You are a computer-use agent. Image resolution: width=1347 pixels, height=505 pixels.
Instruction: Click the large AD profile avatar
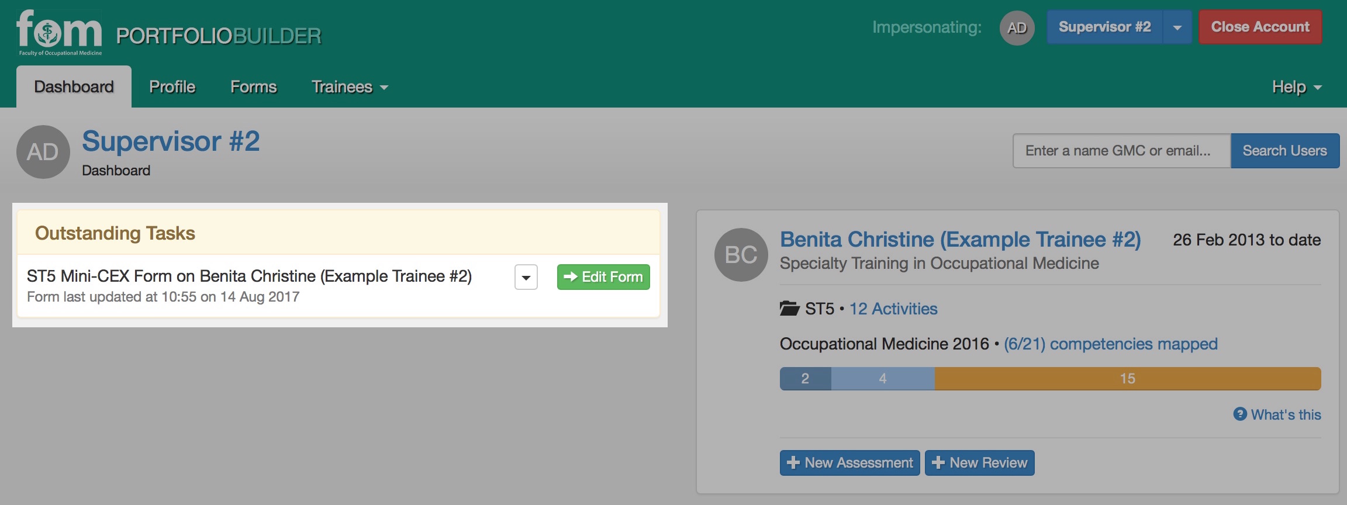pos(43,152)
